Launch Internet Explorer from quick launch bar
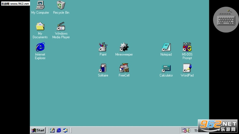 pos(59,130)
